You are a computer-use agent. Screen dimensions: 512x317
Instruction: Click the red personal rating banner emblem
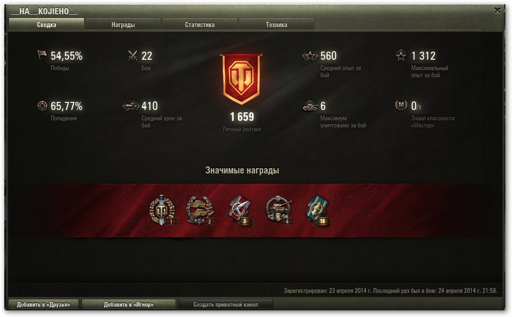tap(241, 79)
